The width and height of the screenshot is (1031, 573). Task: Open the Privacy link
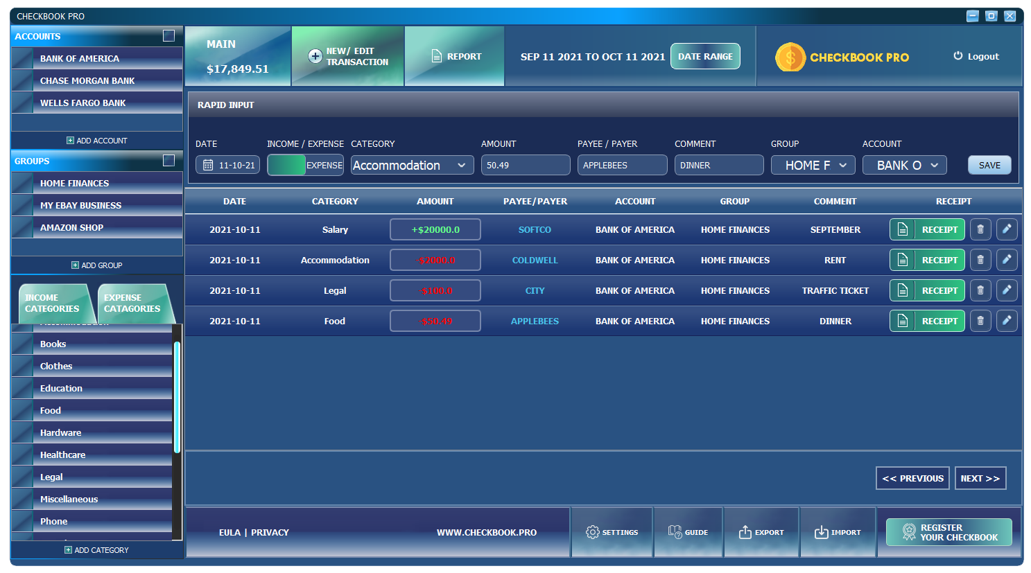point(270,532)
